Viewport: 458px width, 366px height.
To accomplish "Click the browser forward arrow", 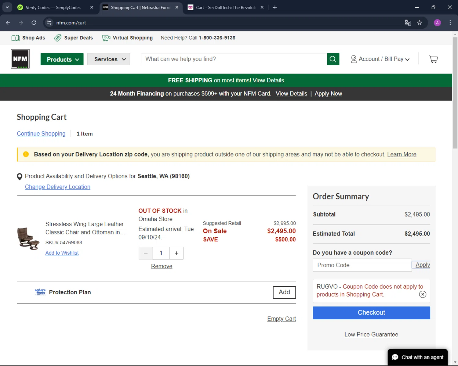I will (21, 23).
